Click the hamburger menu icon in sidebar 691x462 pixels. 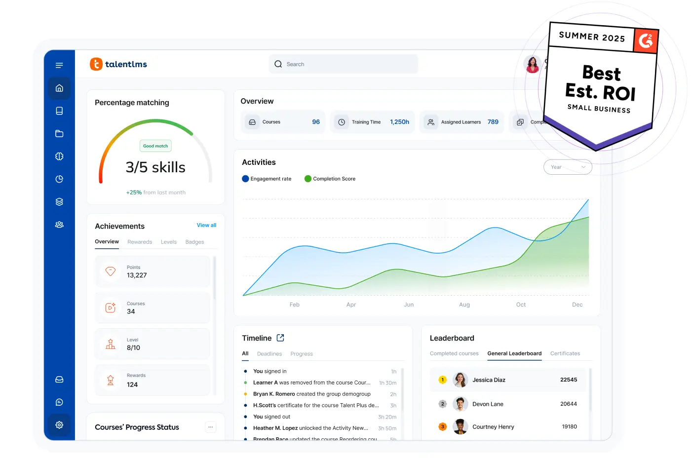coord(59,65)
